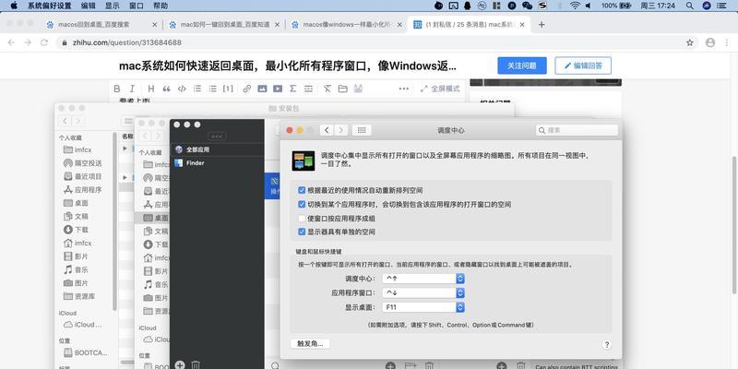Screen dimensions: 738x369
Task: Select 全部应用 in the dark app sidebar
Action: pyautogui.click(x=217, y=149)
